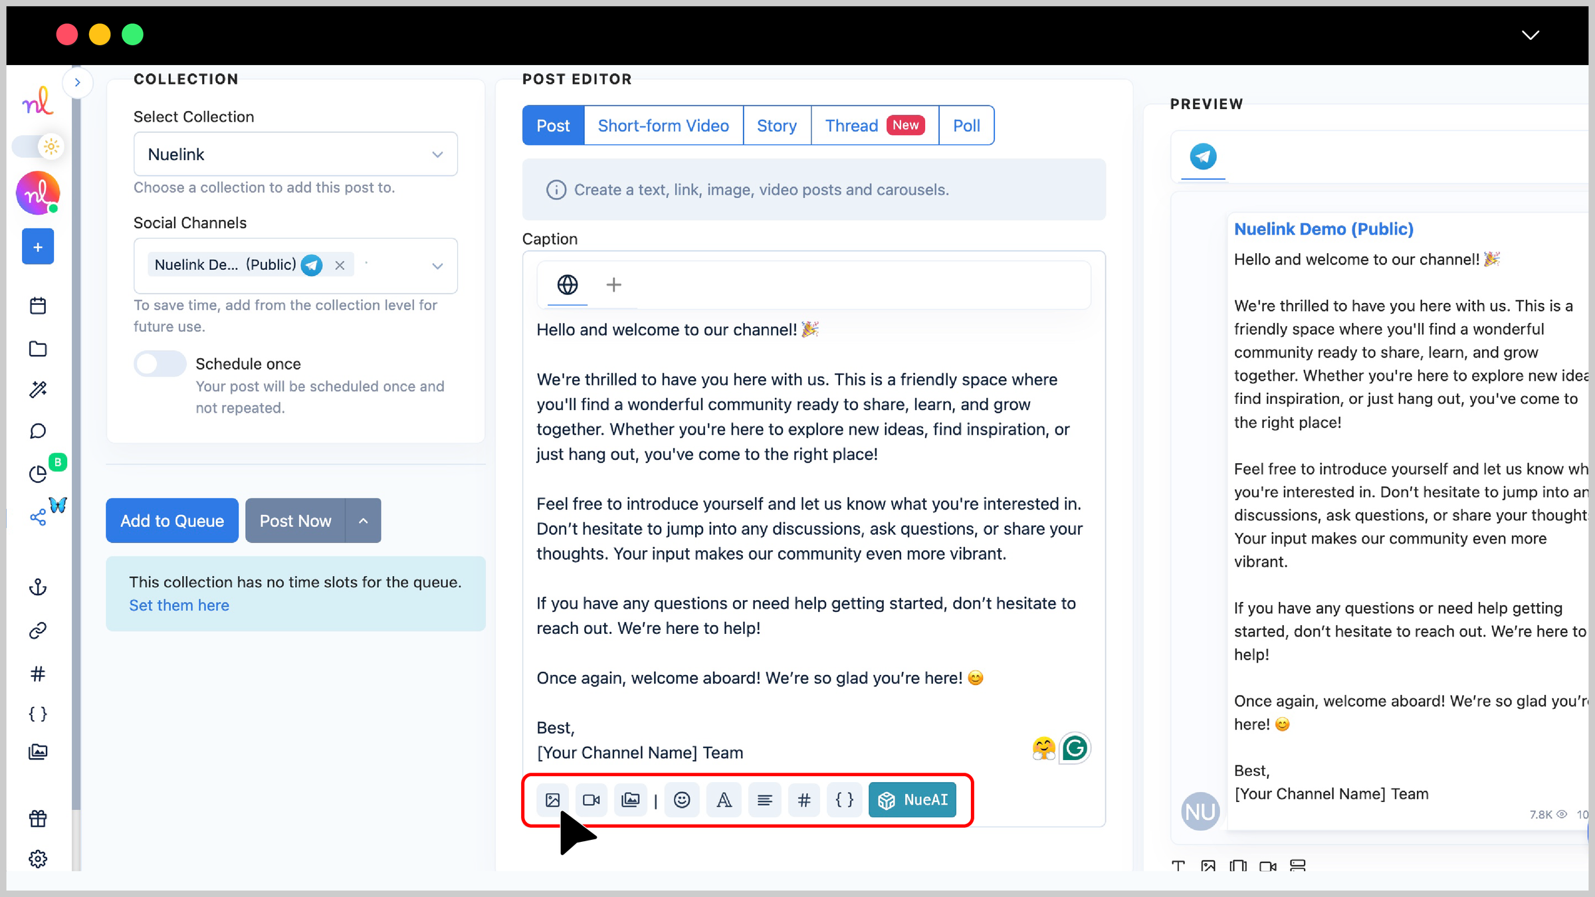Viewport: 1595px width, 897px height.
Task: Click the text alignment lines icon in the toolbar
Action: 764,800
